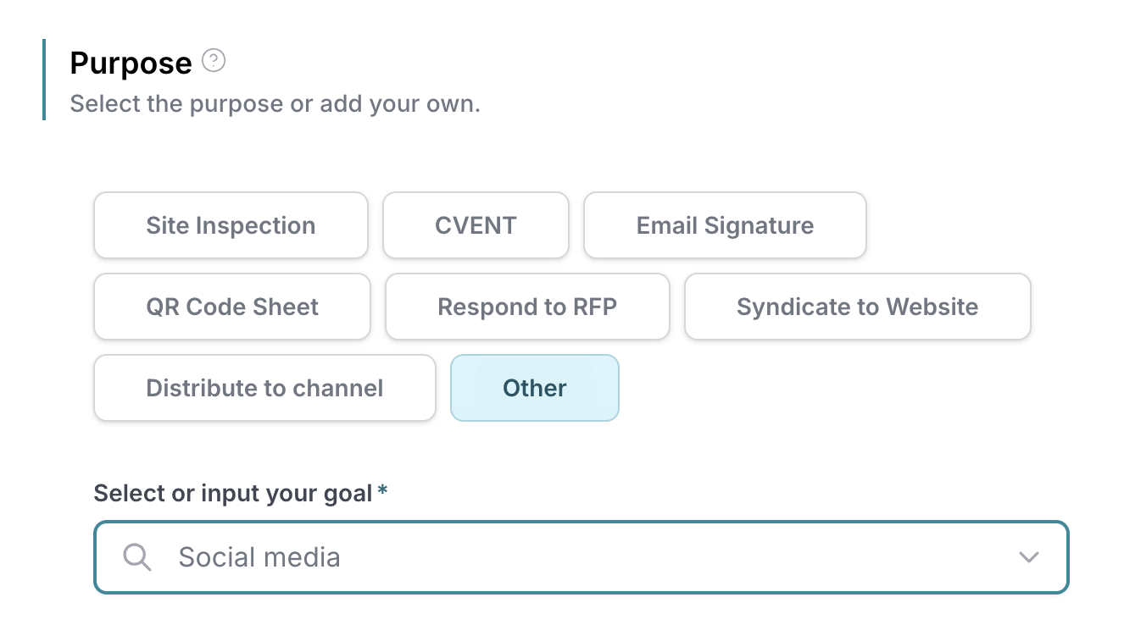This screenshot has width=1124, height=625.
Task: Open the help tooltip beside Purpose
Action: click(x=214, y=61)
